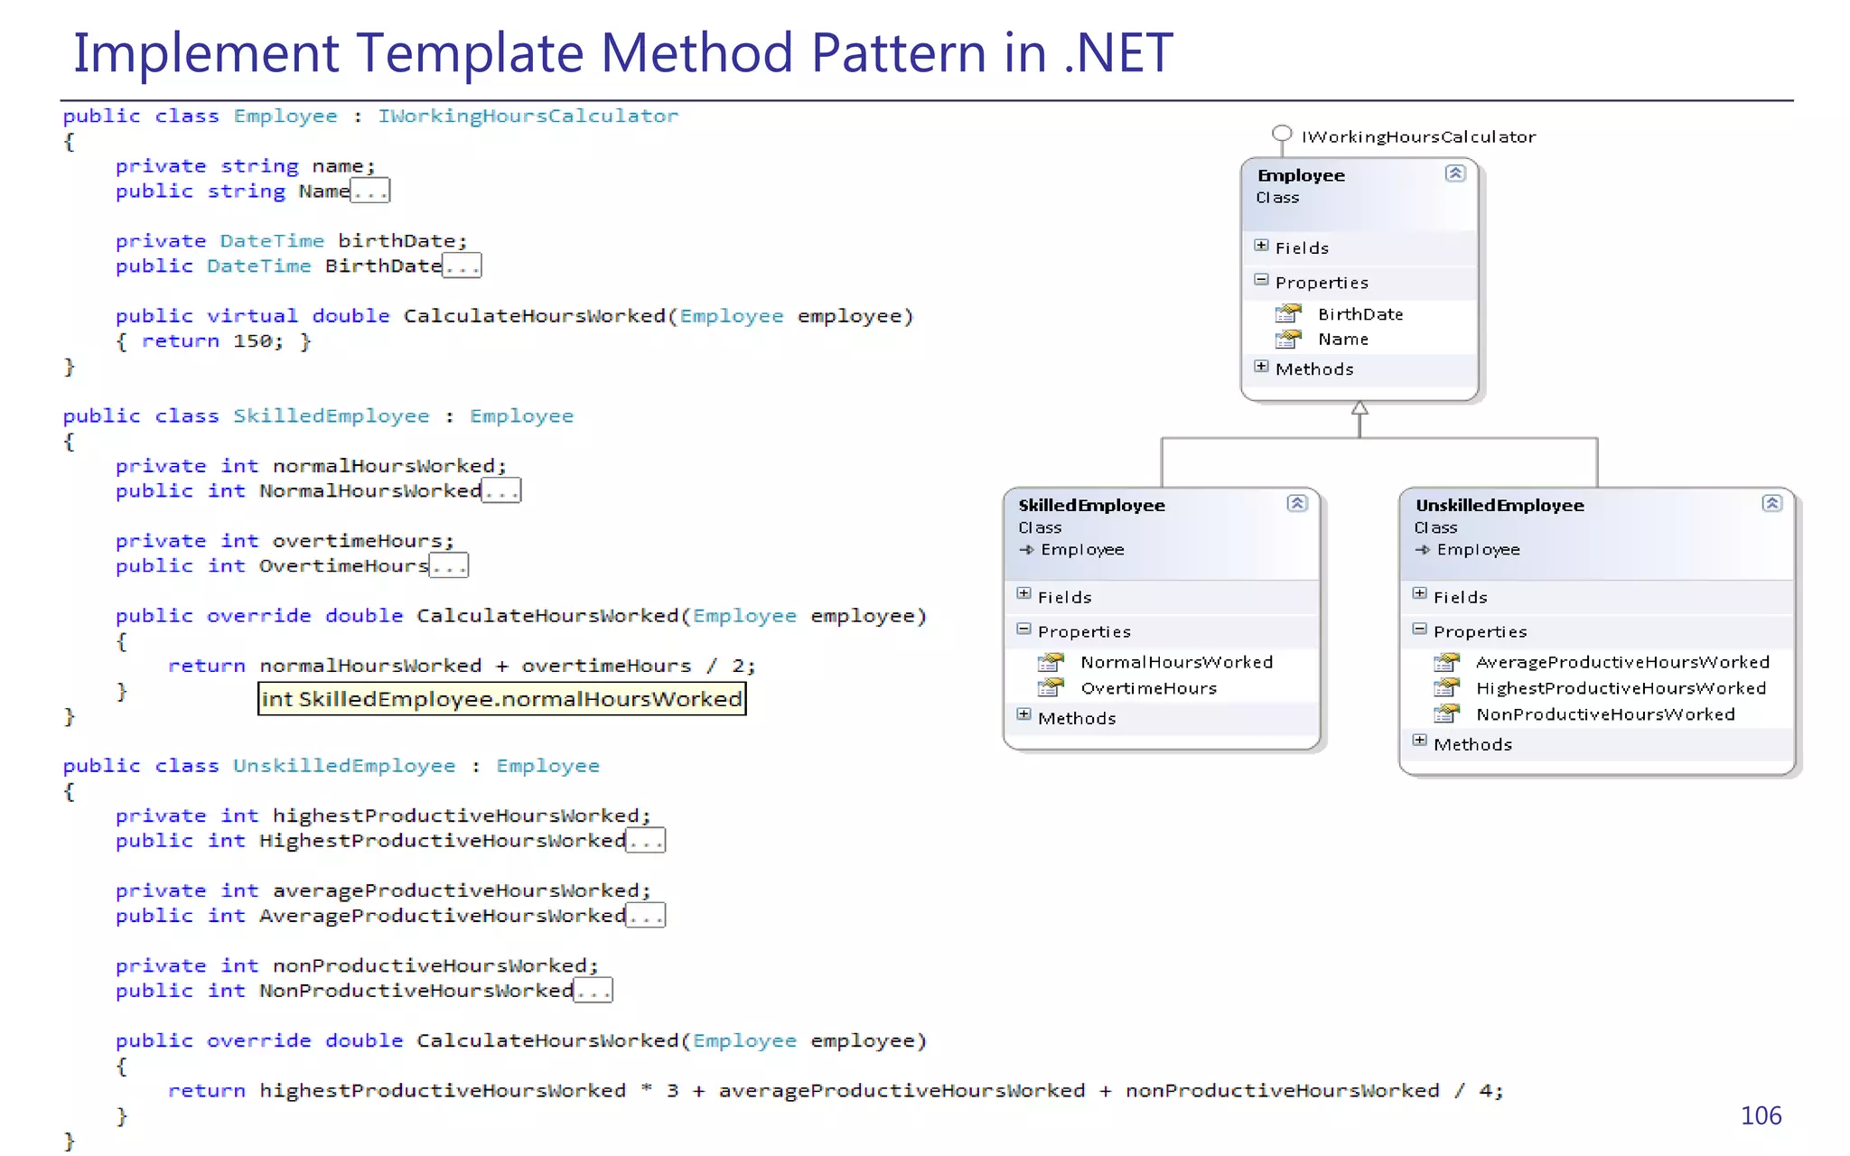1850x1156 pixels.
Task: Click the Employee base type link in UnskilledEmployee
Action: pos(1478,550)
